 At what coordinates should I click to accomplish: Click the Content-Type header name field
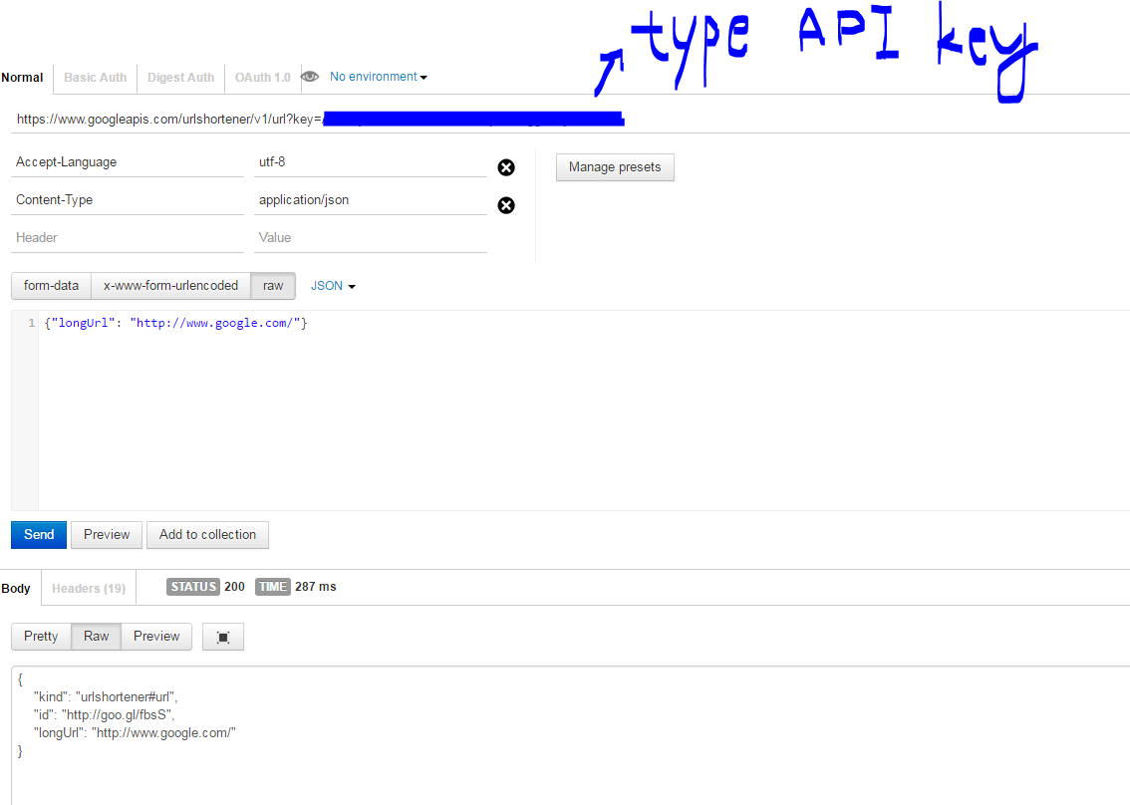128,200
